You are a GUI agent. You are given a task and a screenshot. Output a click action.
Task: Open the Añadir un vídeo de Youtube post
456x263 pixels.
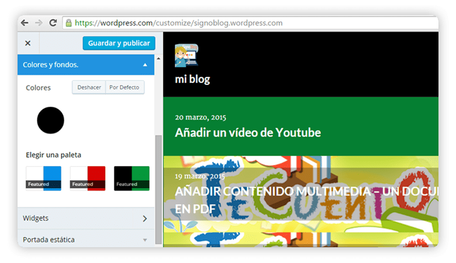(248, 133)
